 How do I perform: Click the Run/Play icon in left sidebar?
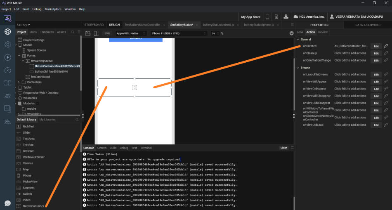(x=7, y=57)
